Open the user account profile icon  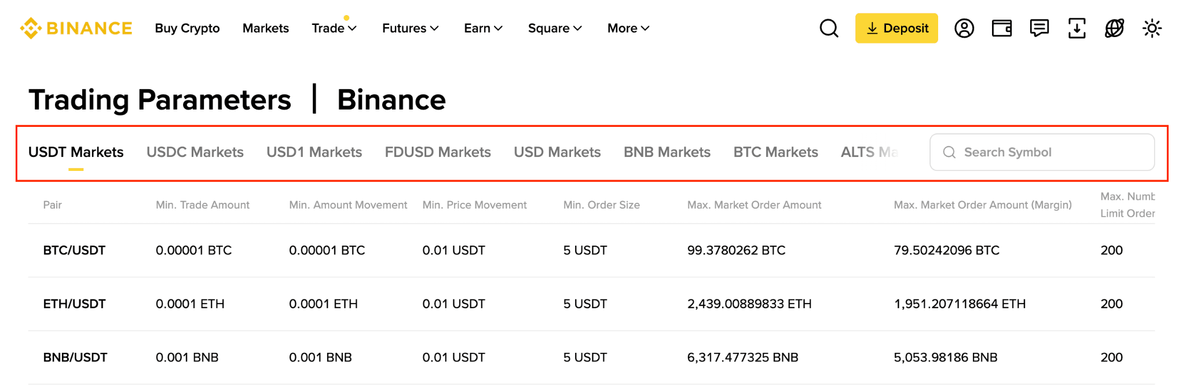(x=964, y=28)
